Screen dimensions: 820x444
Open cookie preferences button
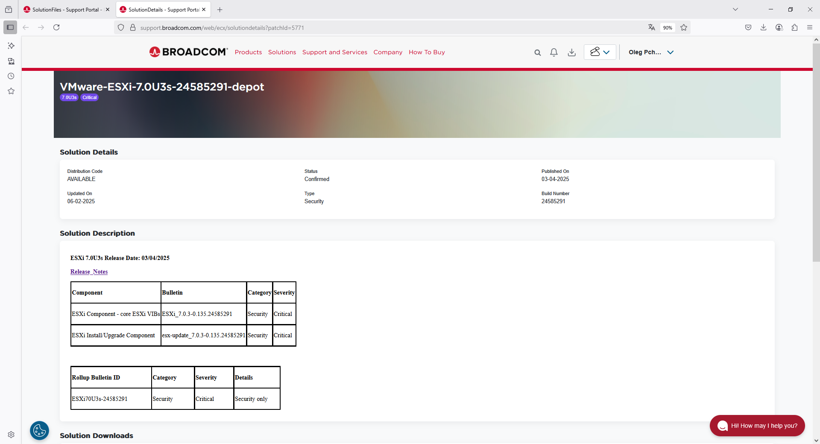click(x=40, y=430)
